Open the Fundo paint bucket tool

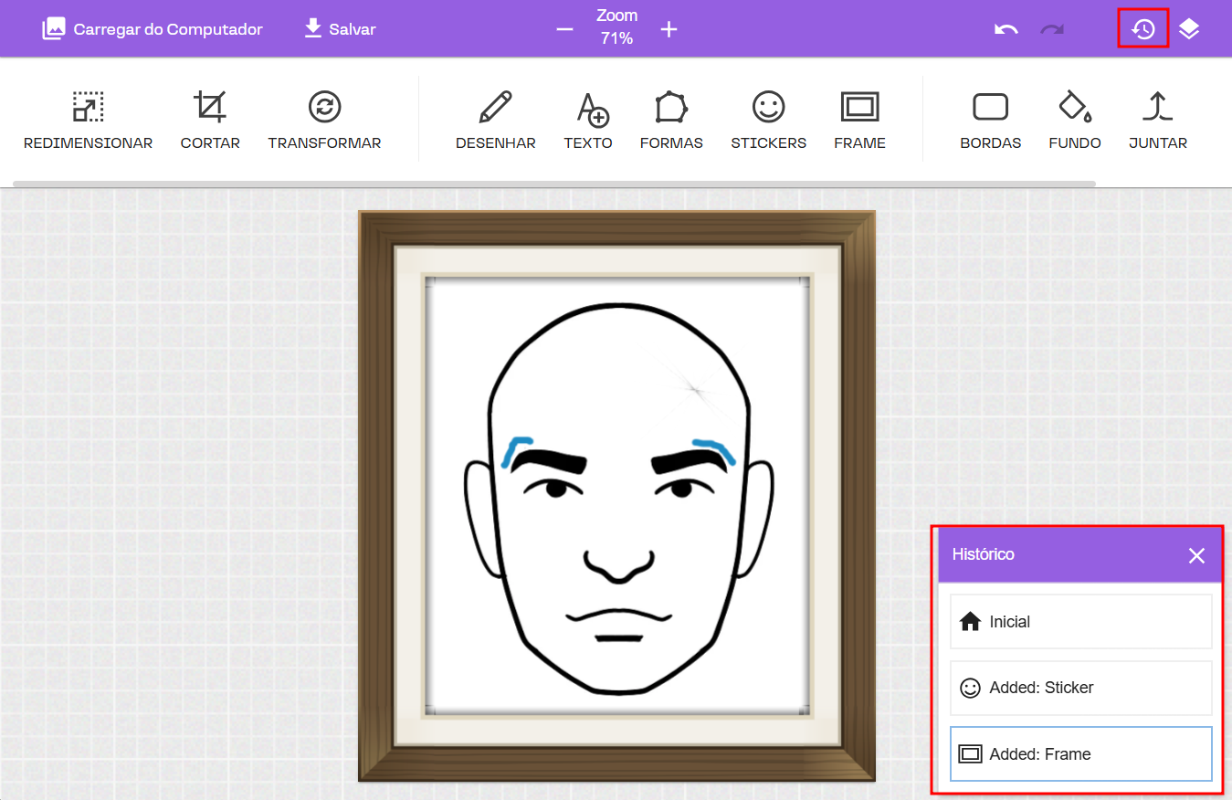coord(1074,120)
